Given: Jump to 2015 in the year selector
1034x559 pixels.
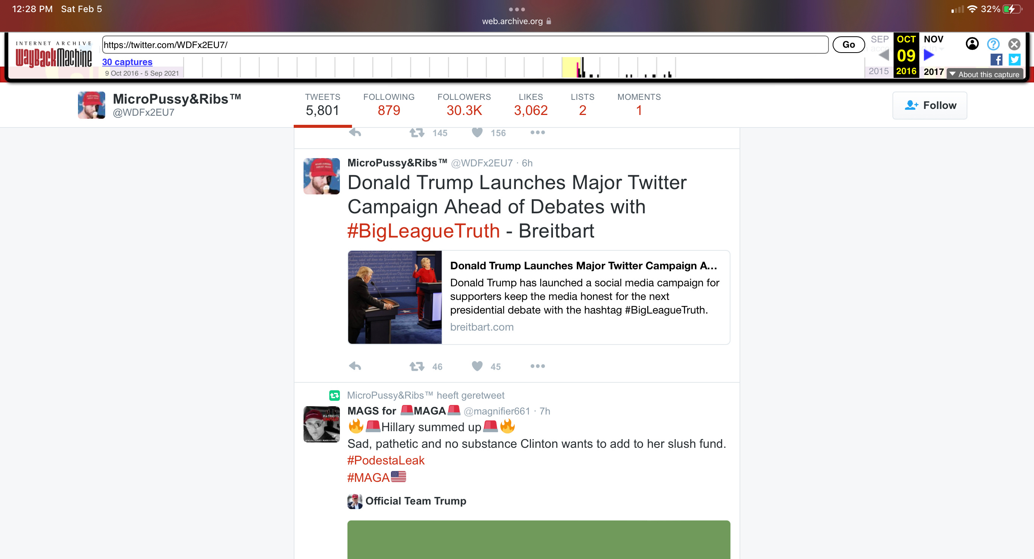Looking at the screenshot, I should 878,71.
